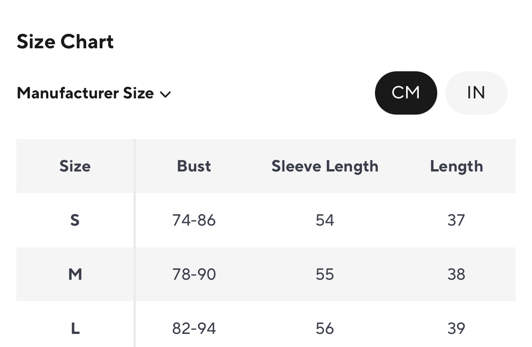
Task: Click sleeve length value 54
Action: tap(325, 220)
